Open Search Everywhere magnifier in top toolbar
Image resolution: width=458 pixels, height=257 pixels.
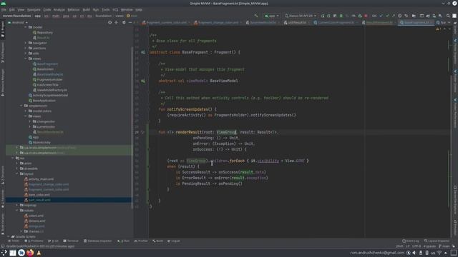click(x=448, y=16)
